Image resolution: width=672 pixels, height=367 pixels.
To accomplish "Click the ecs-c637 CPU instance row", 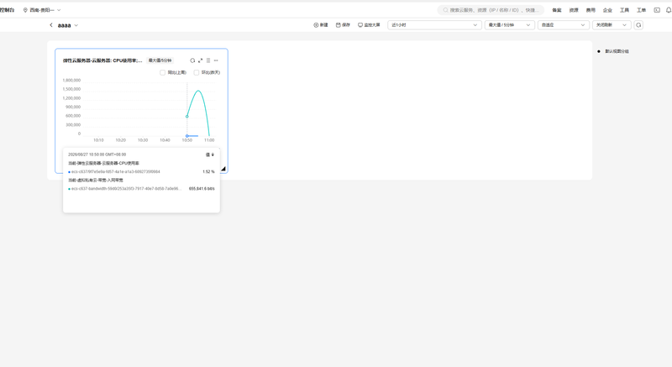I will [x=141, y=171].
